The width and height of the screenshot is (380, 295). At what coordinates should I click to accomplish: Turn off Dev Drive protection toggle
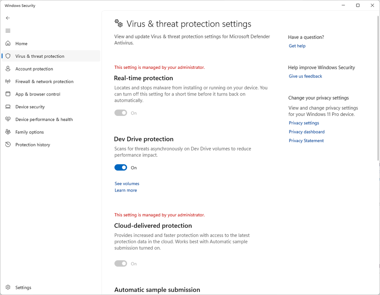point(121,168)
